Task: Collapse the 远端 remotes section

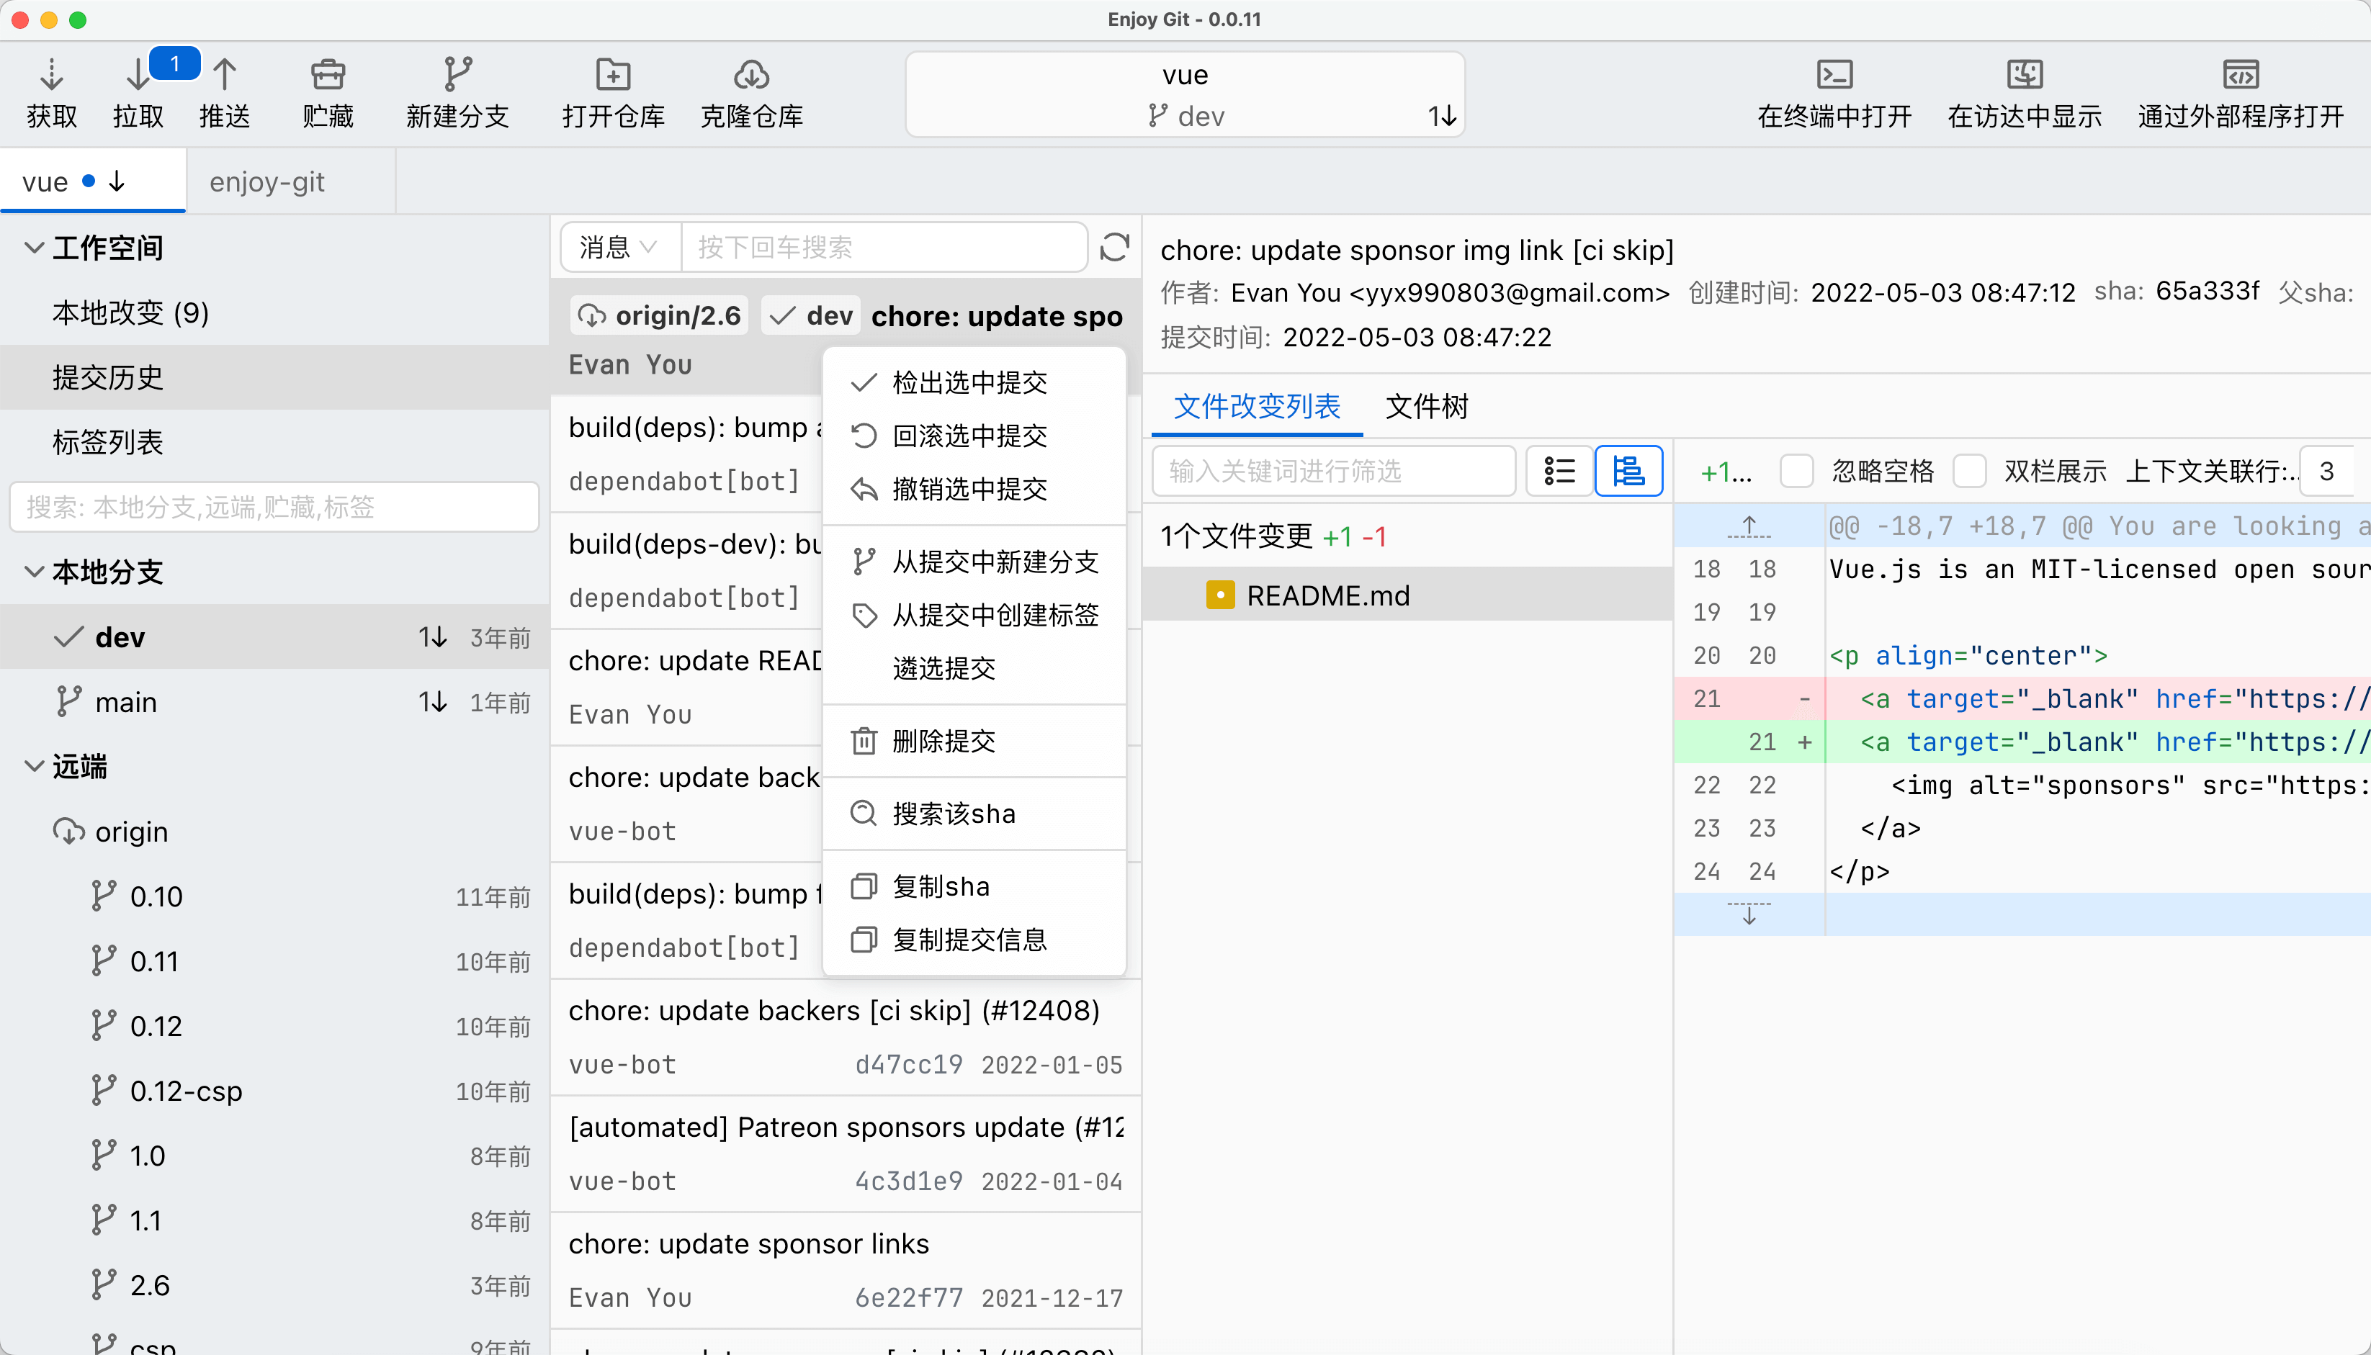Action: click(35, 766)
